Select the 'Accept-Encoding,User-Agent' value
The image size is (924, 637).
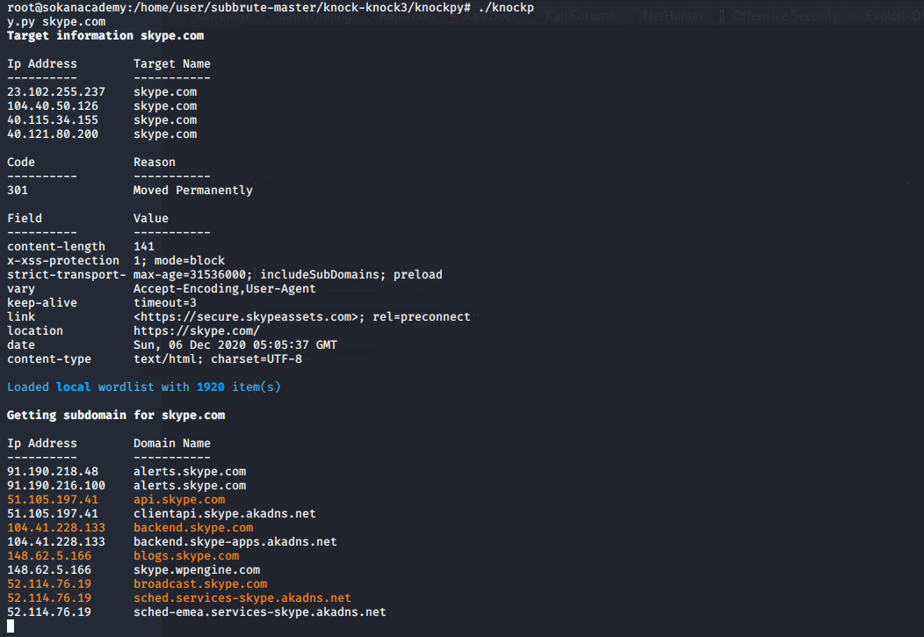click(x=225, y=289)
